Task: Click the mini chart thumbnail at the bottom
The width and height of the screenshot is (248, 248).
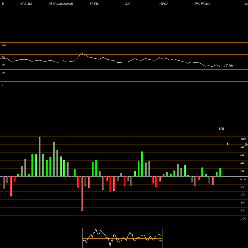Action: point(123,238)
